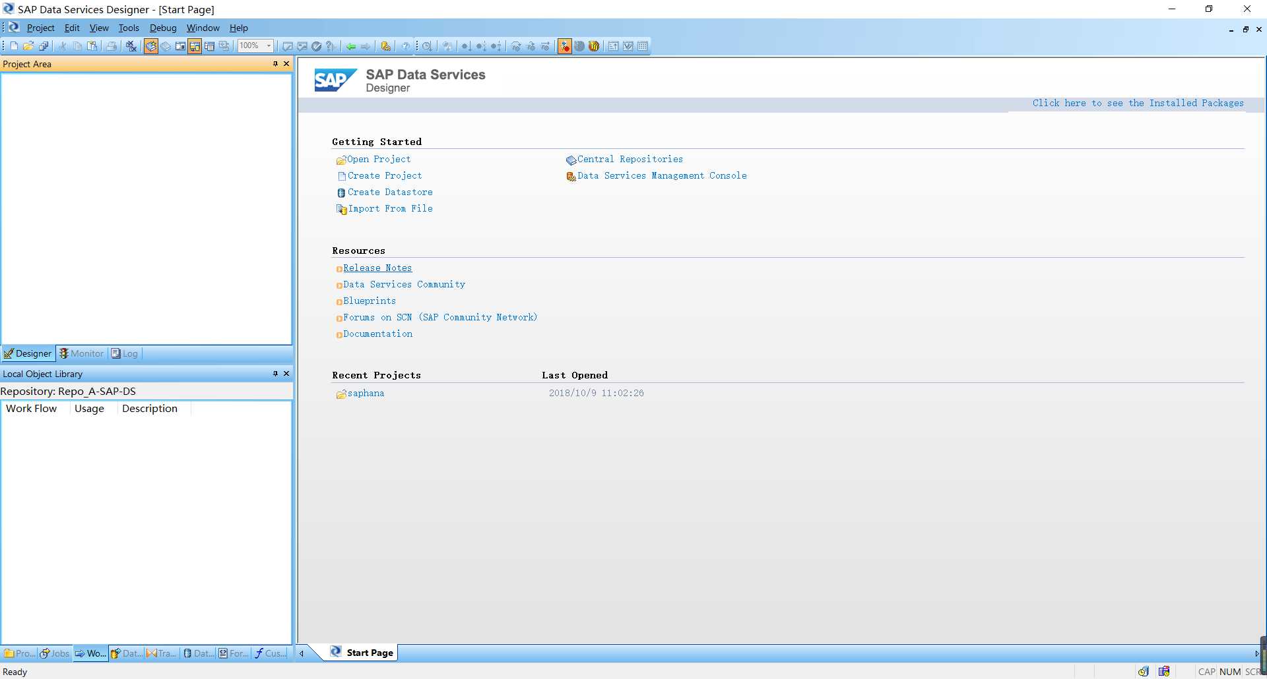This screenshot has height=679, width=1267.
Task: Click the grey Forward arrow icon
Action: pyautogui.click(x=366, y=46)
